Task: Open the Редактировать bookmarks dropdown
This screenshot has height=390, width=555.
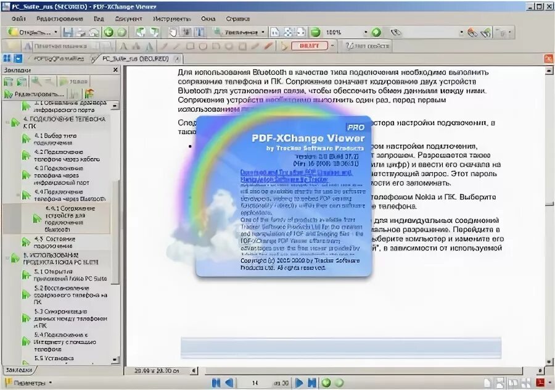Action: point(35,94)
